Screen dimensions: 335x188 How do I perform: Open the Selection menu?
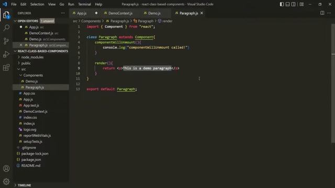(x=37, y=4)
